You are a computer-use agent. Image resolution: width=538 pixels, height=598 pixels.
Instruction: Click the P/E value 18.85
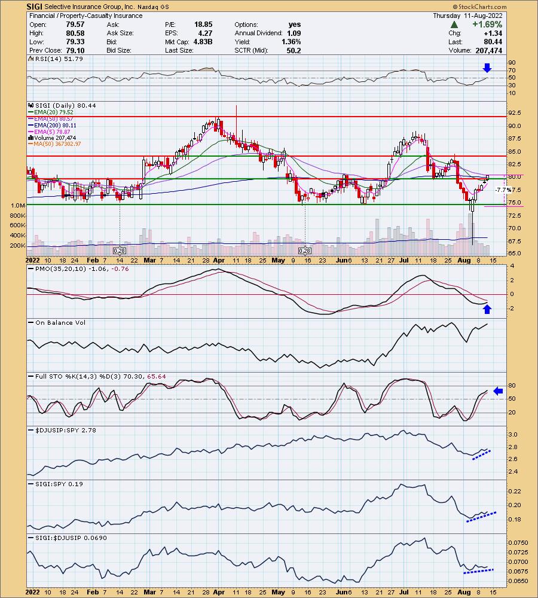203,25
